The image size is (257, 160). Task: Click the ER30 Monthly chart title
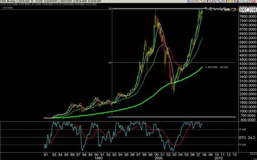[x=8, y=1]
